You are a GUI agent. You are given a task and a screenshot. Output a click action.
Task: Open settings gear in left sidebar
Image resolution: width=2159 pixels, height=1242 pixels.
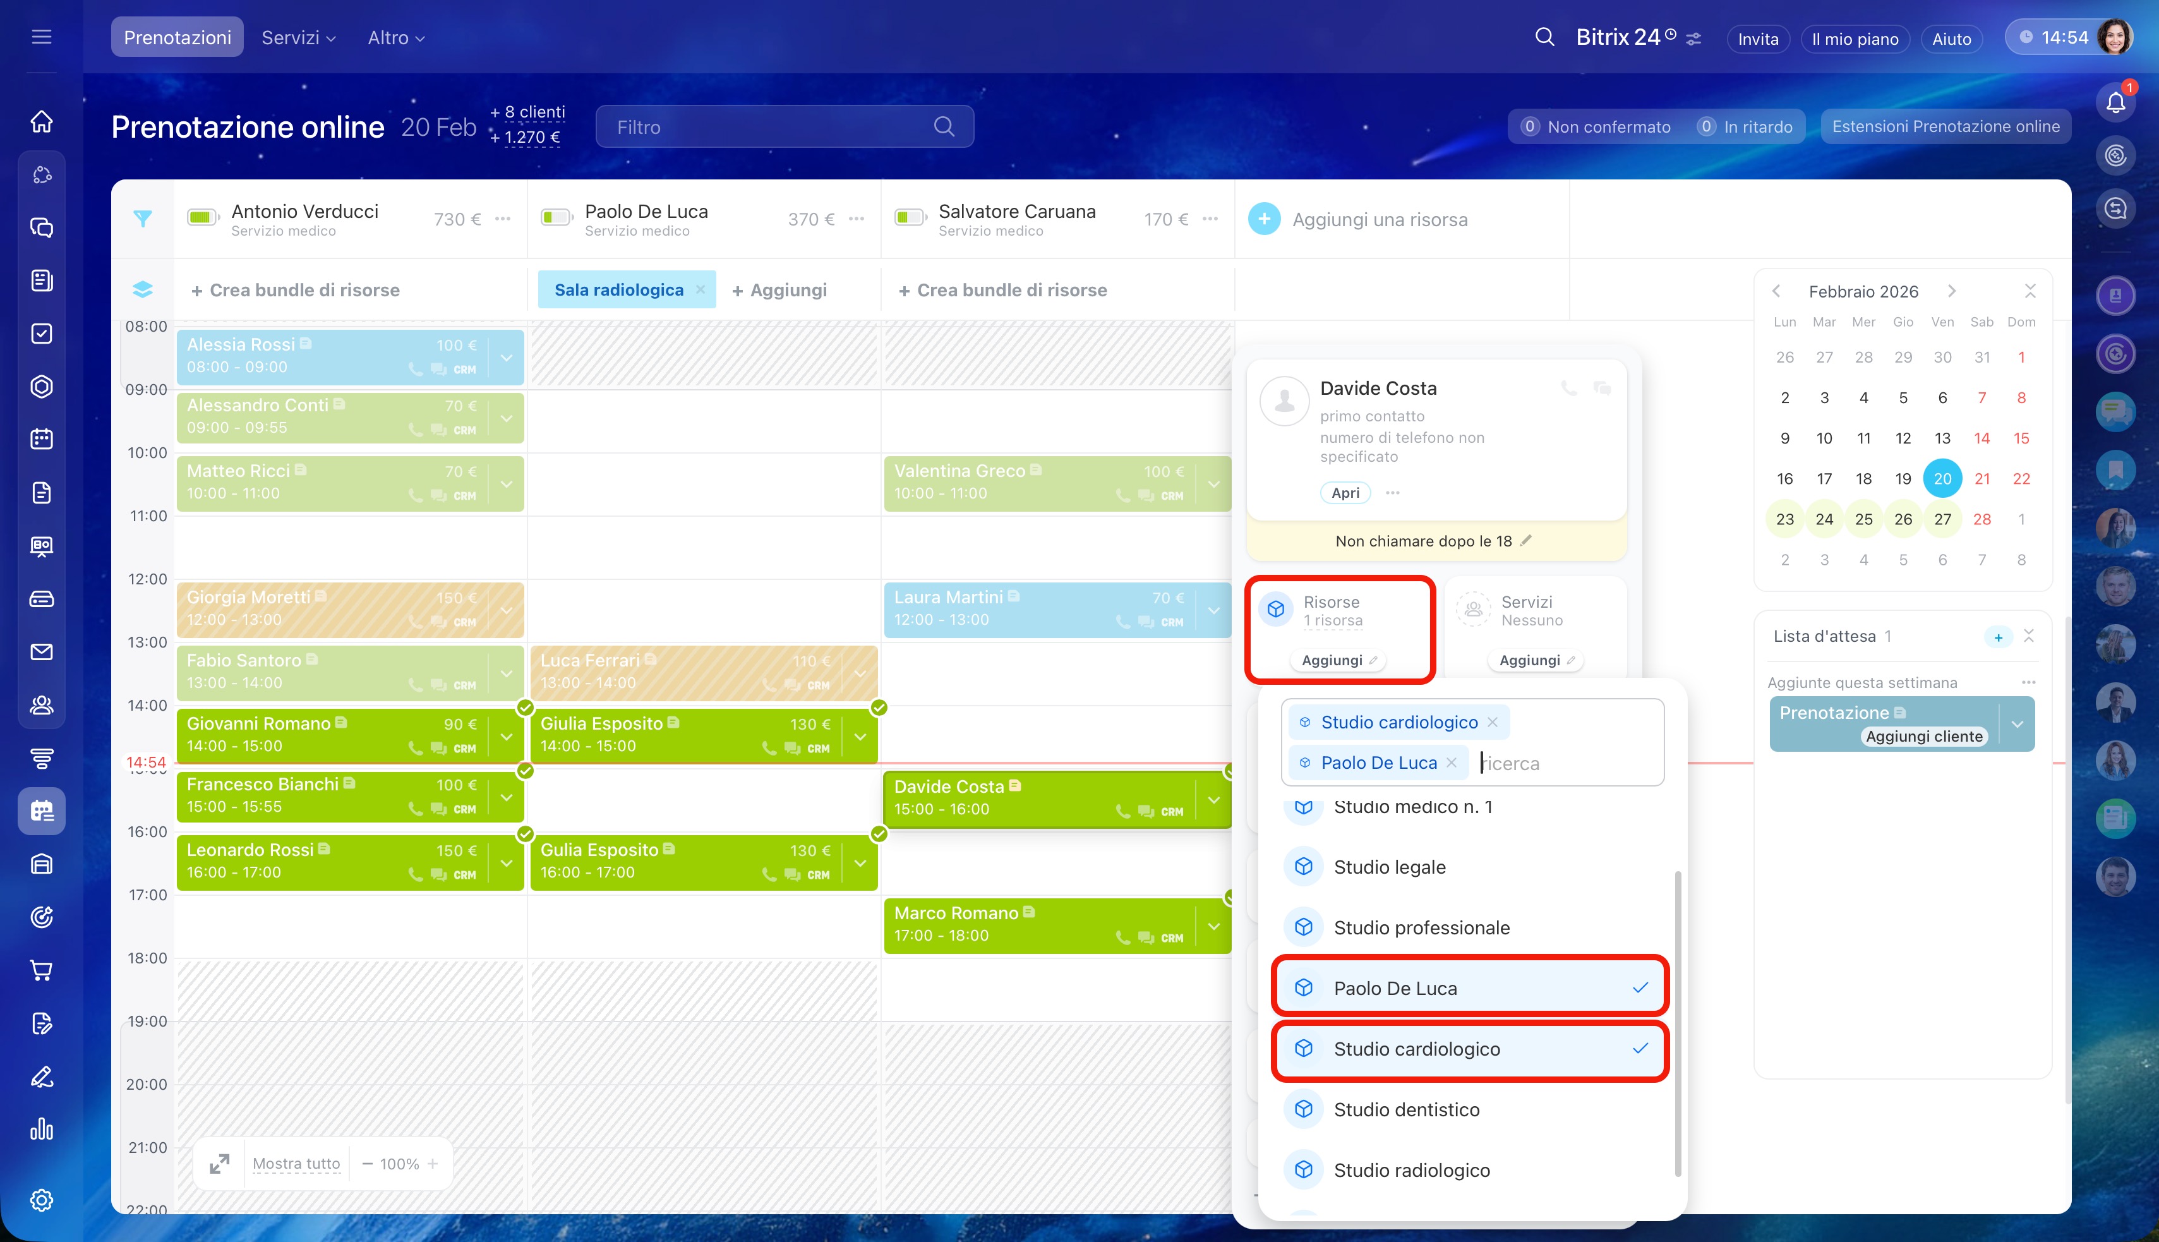41,1200
